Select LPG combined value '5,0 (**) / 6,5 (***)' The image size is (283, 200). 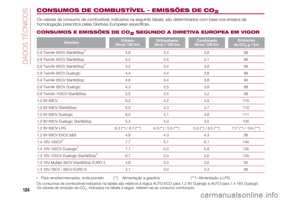(x=206, y=128)
